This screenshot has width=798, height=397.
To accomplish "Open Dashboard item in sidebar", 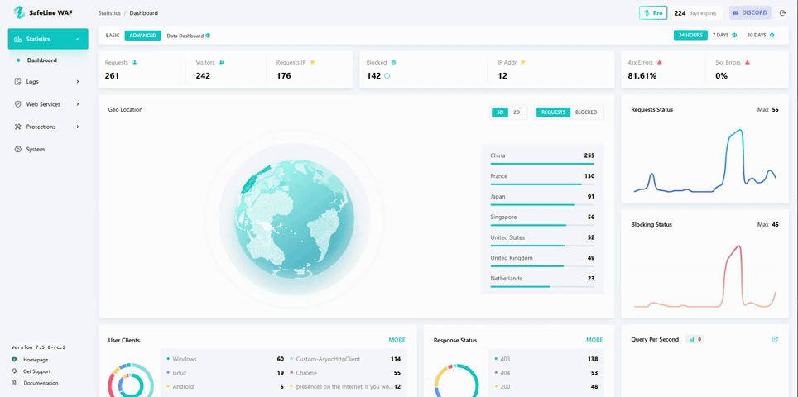I will coord(42,60).
